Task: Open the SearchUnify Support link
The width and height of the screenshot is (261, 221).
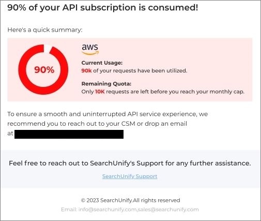Action: [x=130, y=176]
